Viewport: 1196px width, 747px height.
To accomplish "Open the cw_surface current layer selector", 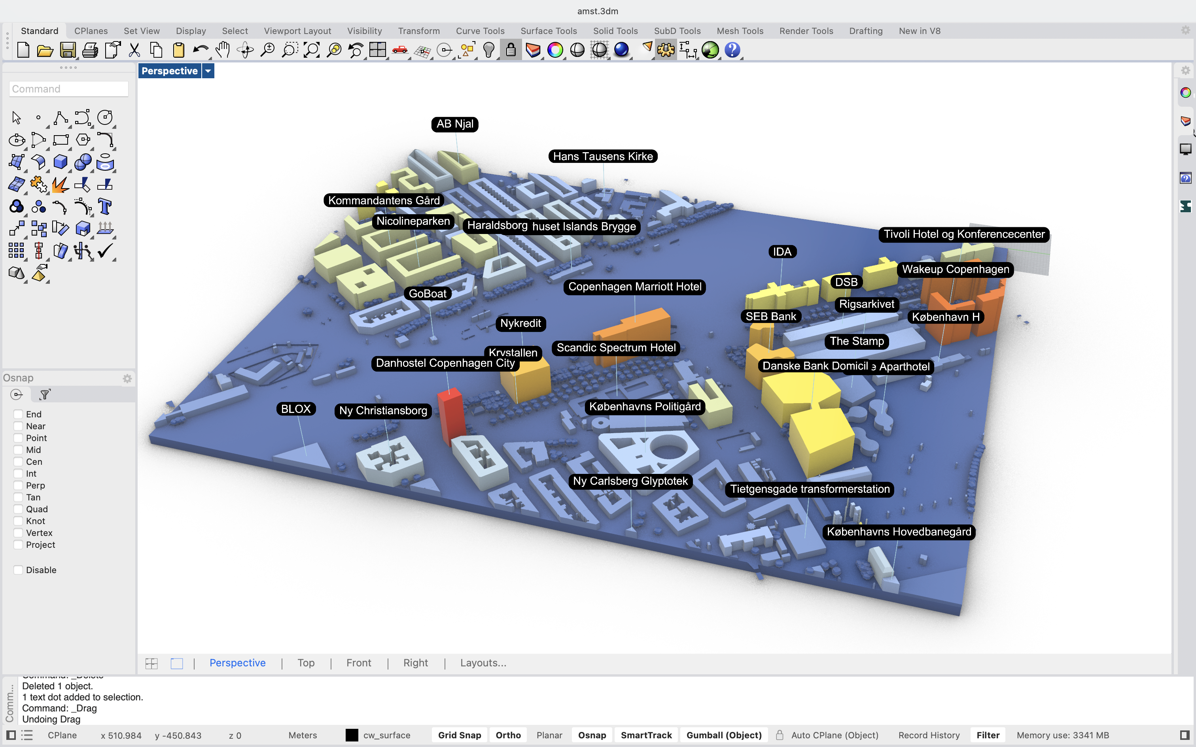I will 386,735.
